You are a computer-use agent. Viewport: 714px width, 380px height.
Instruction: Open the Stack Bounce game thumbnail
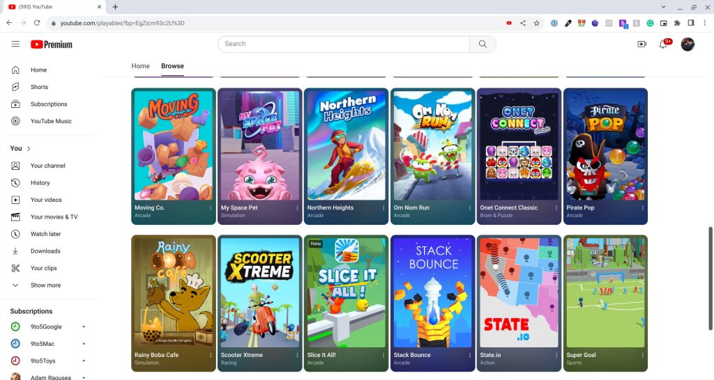point(433,292)
